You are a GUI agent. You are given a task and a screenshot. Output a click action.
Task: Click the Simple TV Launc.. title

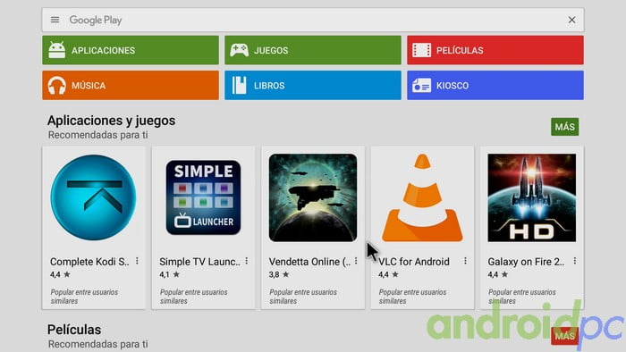point(199,262)
